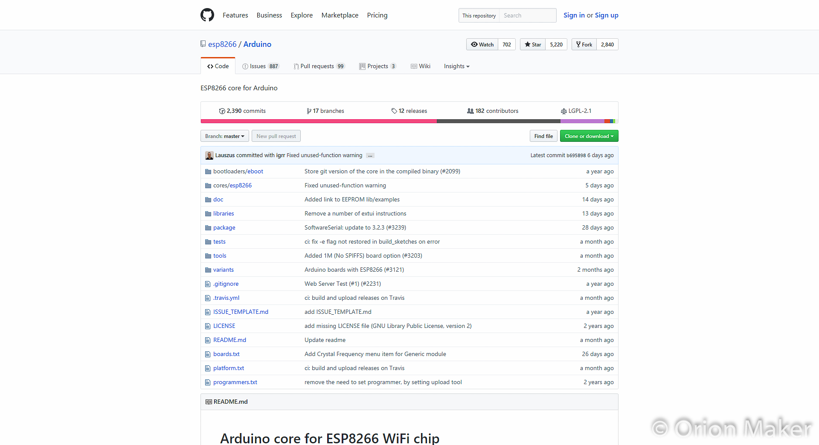This screenshot has width=819, height=445.
Task: Open Features in top navigation
Action: pos(235,15)
